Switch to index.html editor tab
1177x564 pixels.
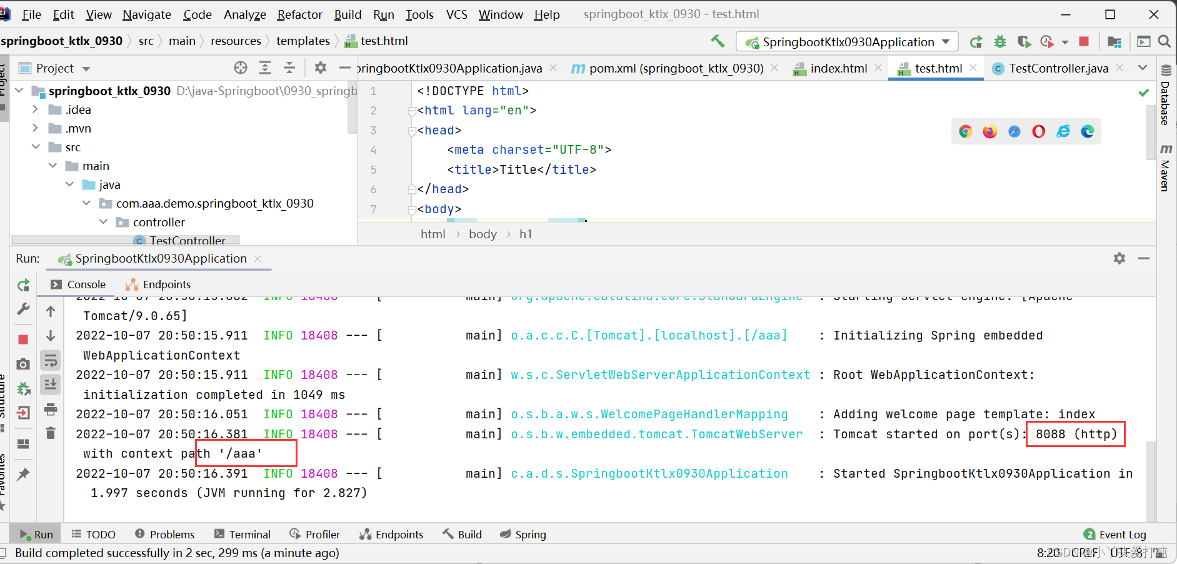[838, 68]
